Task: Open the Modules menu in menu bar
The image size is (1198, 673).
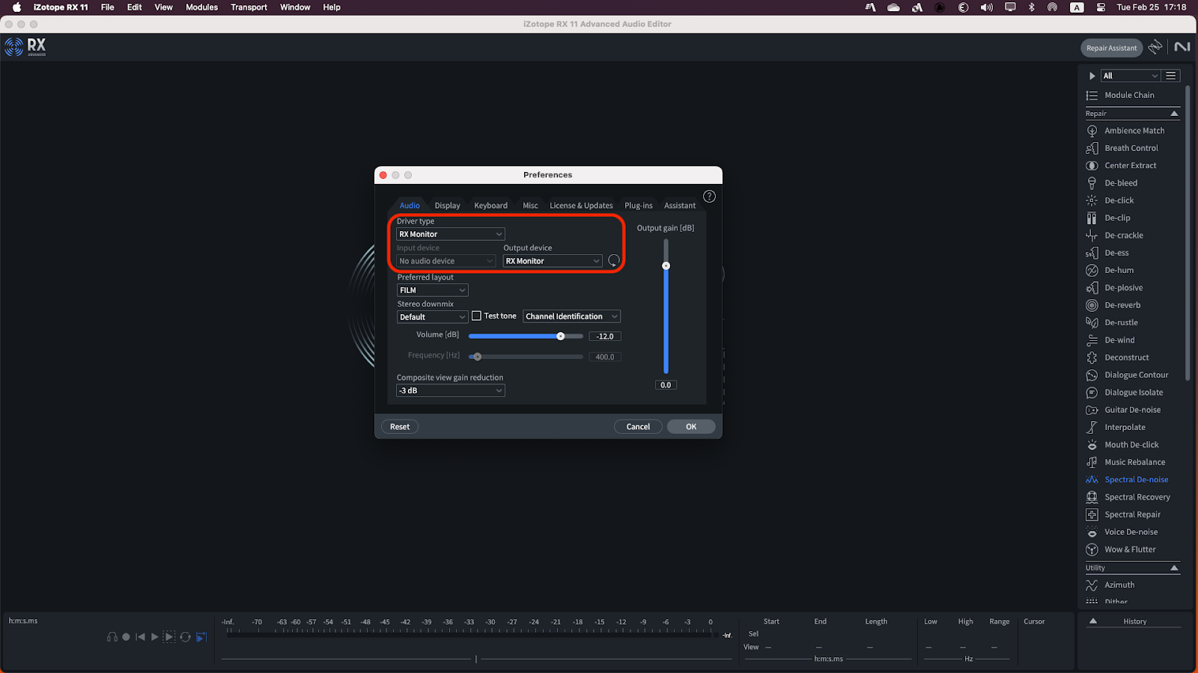Action: 201,7
